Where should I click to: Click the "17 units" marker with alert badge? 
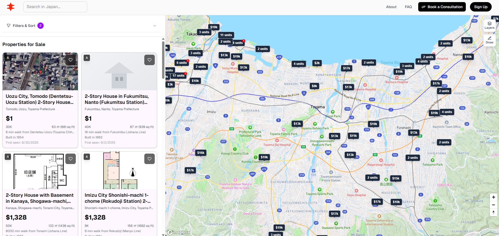tap(179, 76)
